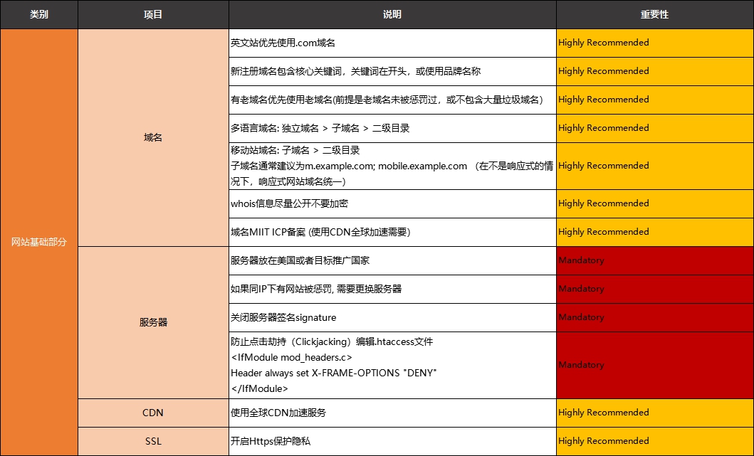Click Highly Recommended in the MIIT ICP备案 row
Viewport: 754px width, 456px height.
pos(655,232)
